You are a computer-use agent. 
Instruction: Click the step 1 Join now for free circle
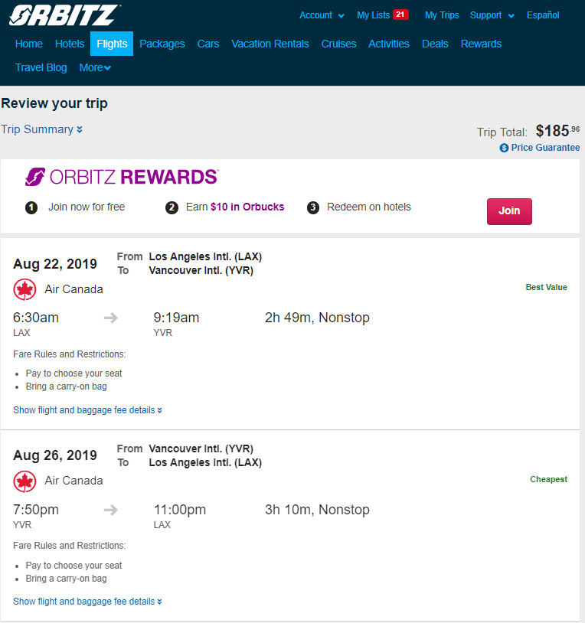(31, 207)
